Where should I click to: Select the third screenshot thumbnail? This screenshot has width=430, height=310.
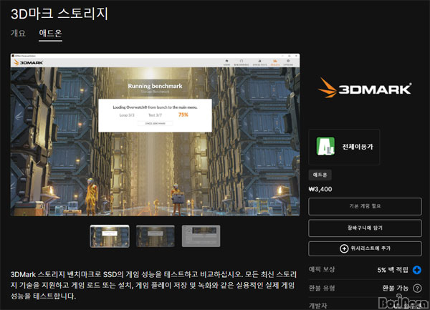[x=201, y=236]
